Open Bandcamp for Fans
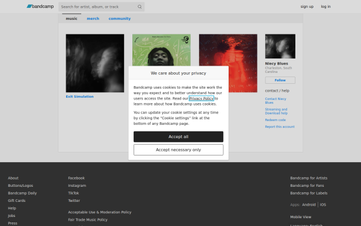 307,186
